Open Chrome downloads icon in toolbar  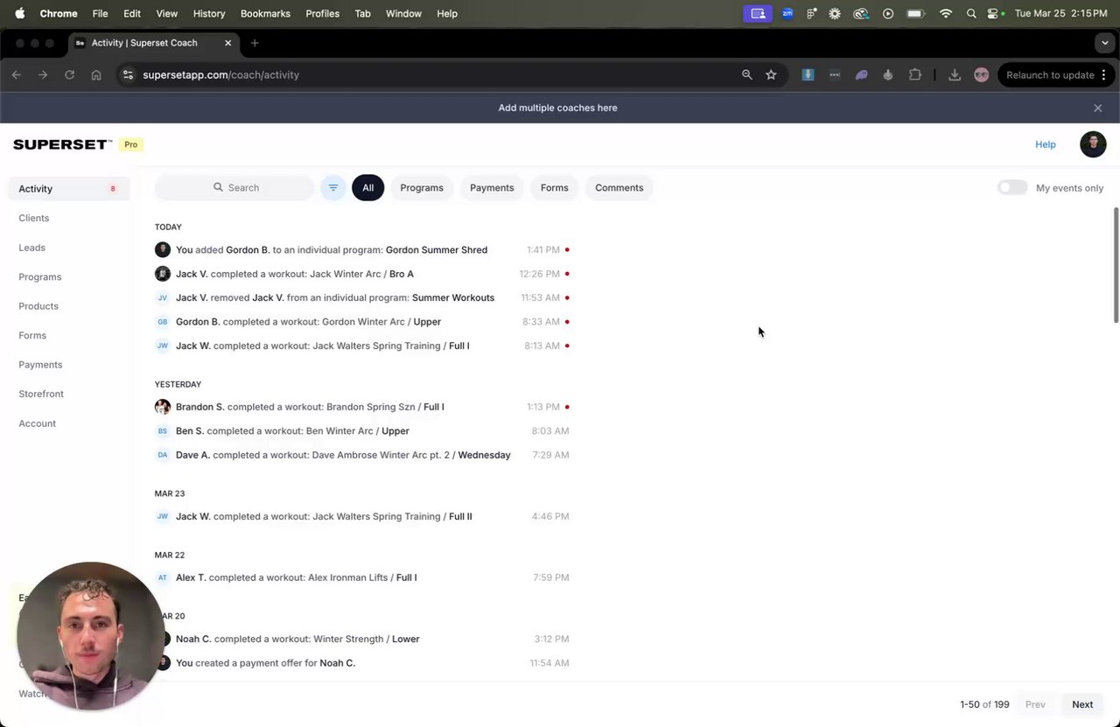pos(955,75)
